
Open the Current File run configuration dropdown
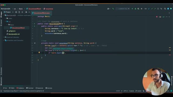[x=123, y=9]
